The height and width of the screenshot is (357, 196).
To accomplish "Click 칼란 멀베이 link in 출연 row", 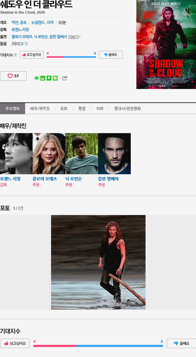I will [58, 37].
